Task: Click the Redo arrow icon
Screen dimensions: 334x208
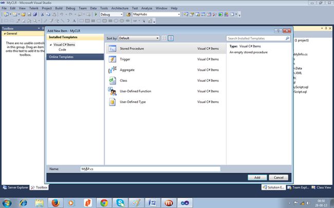Action: point(70,14)
